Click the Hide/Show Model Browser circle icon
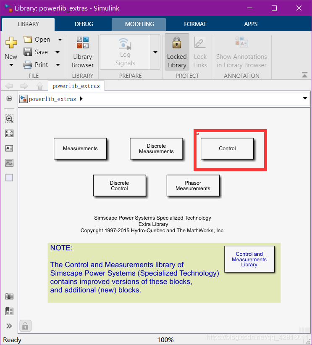 (9, 98)
